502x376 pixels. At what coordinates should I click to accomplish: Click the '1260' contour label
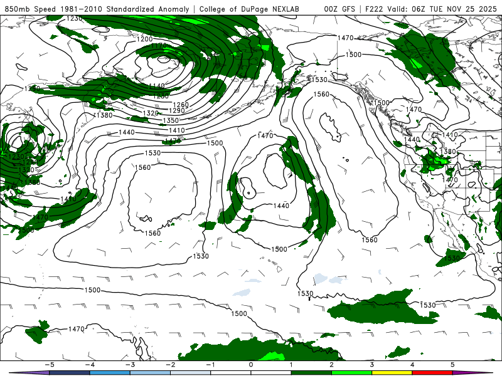(x=181, y=105)
